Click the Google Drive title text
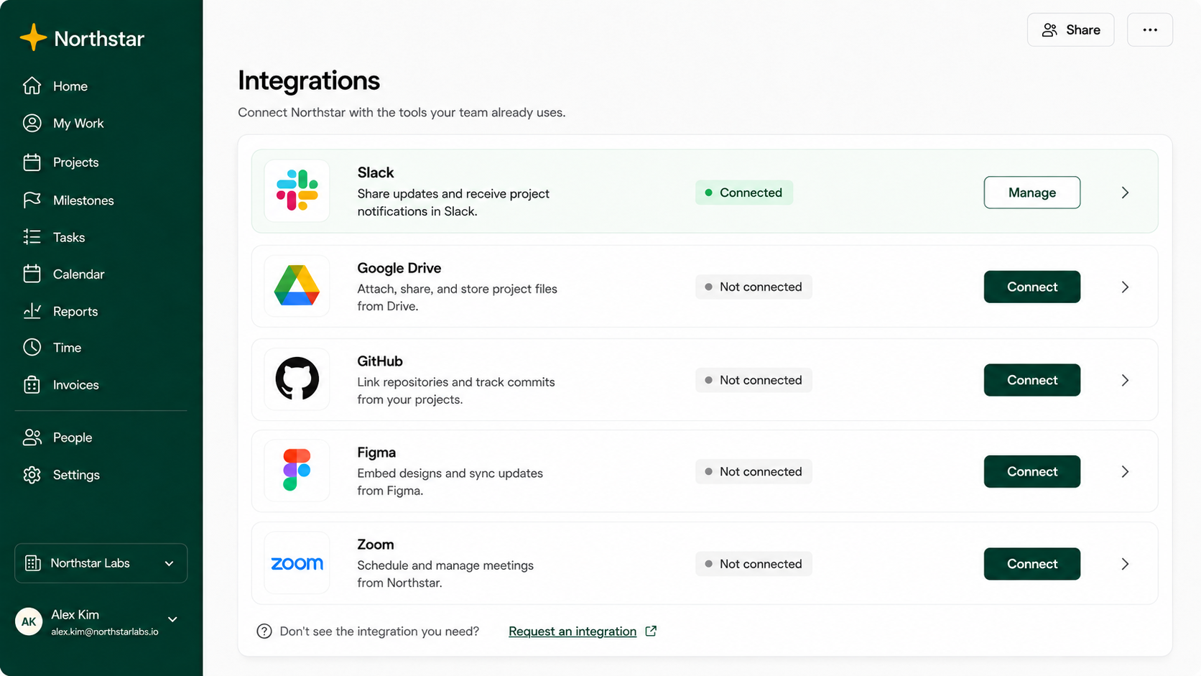This screenshot has width=1201, height=676. [x=399, y=268]
